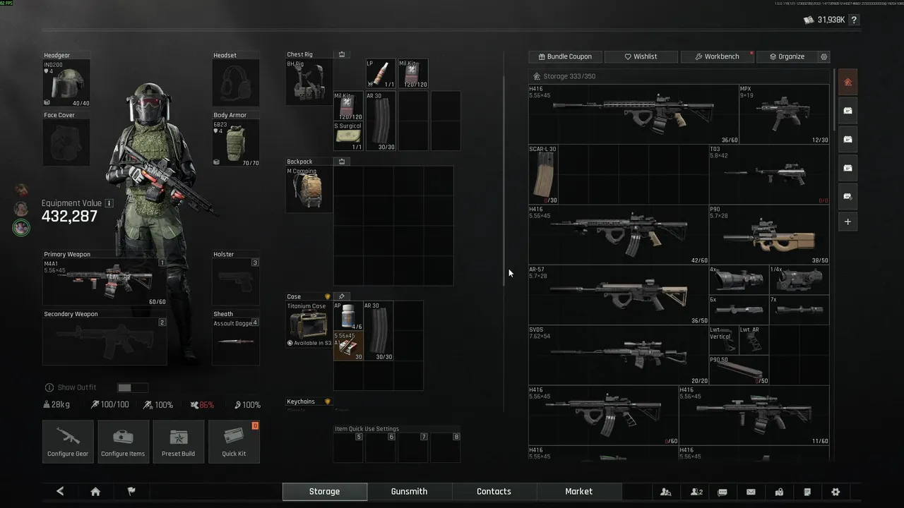
Task: Open the notes document icon in bottom bar
Action: click(807, 492)
